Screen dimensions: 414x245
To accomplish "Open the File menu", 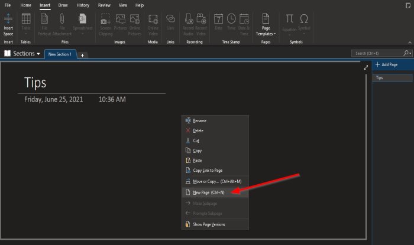I will [x=8, y=5].
